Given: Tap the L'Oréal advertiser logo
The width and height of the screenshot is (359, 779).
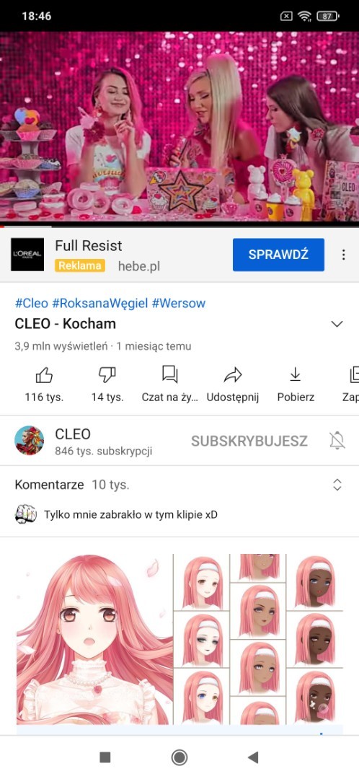Looking at the screenshot, I should (27, 255).
